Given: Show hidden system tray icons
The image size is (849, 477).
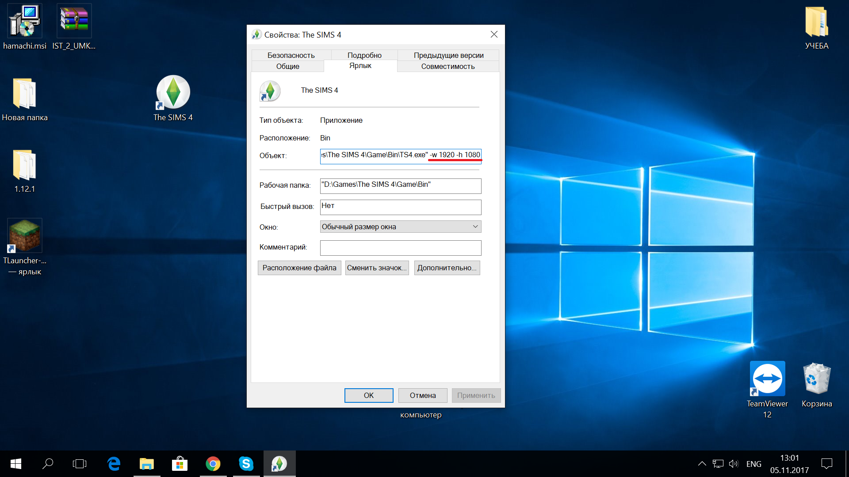Looking at the screenshot, I should point(702,464).
